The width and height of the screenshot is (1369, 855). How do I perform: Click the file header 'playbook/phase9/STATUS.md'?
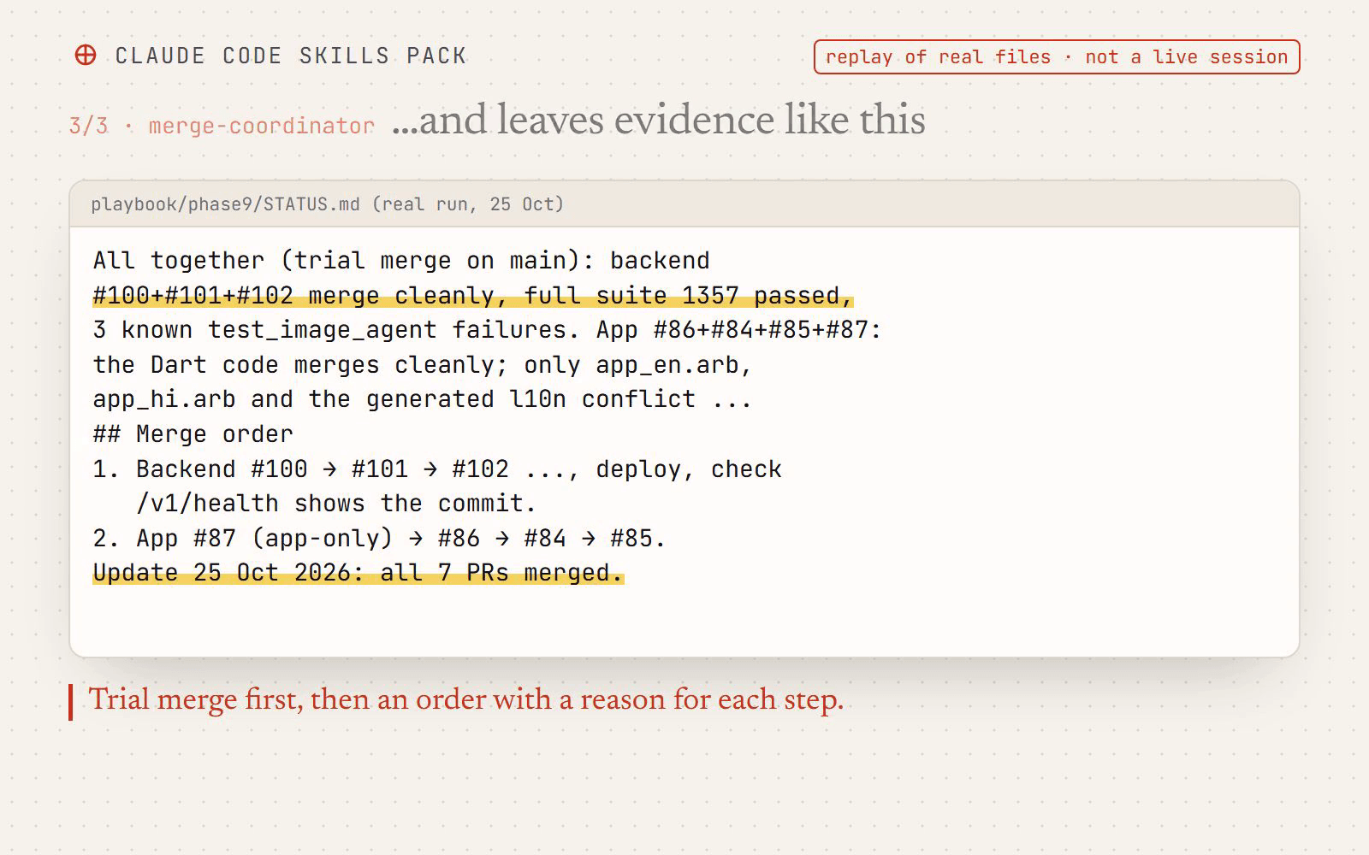[328, 204]
